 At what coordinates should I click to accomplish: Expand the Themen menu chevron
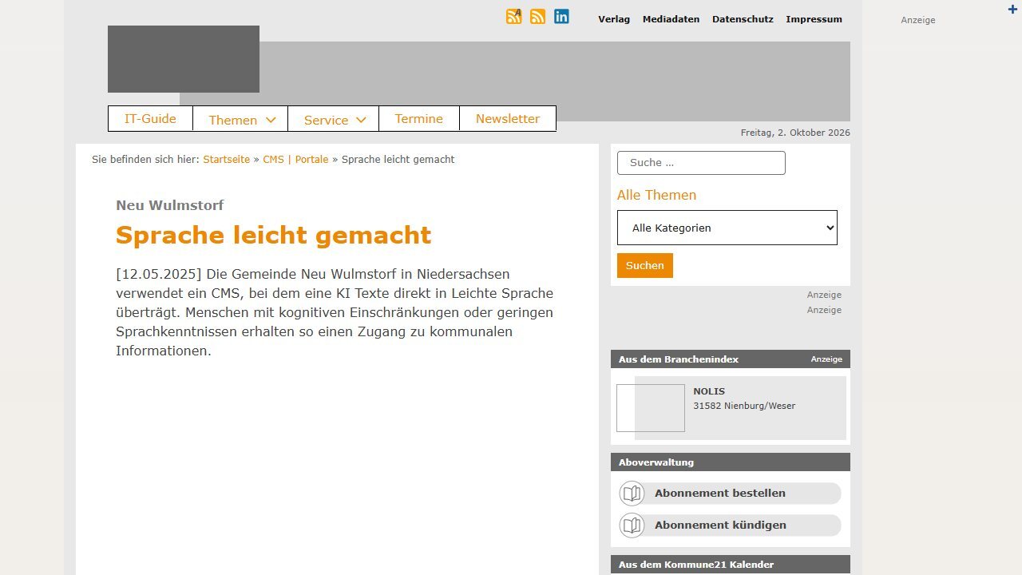[271, 120]
